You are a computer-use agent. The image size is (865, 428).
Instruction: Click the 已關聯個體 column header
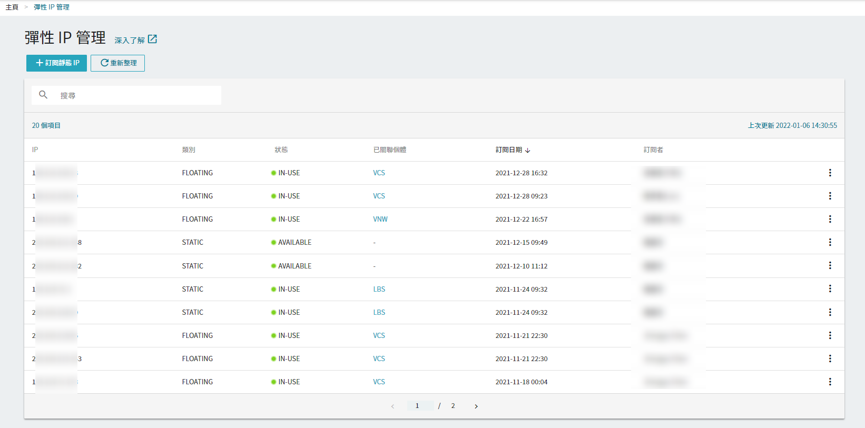pos(390,150)
